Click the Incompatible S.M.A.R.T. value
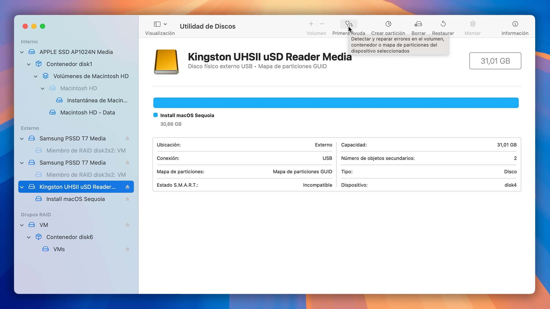550x309 pixels. coord(317,185)
